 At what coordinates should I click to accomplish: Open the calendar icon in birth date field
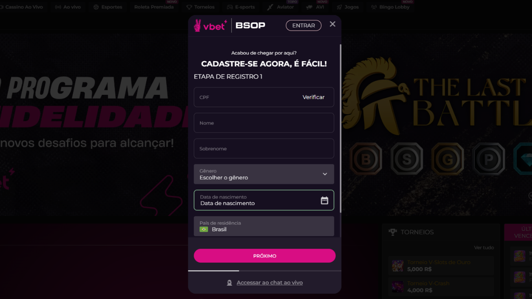click(x=325, y=200)
